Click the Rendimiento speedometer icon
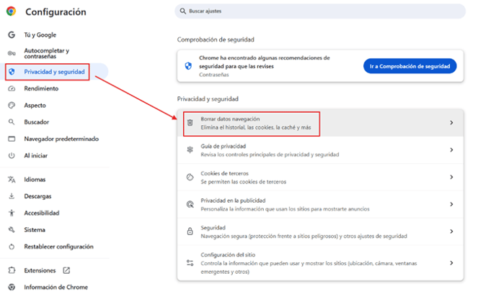Image resolution: width=483 pixels, height=299 pixels. click(11, 88)
